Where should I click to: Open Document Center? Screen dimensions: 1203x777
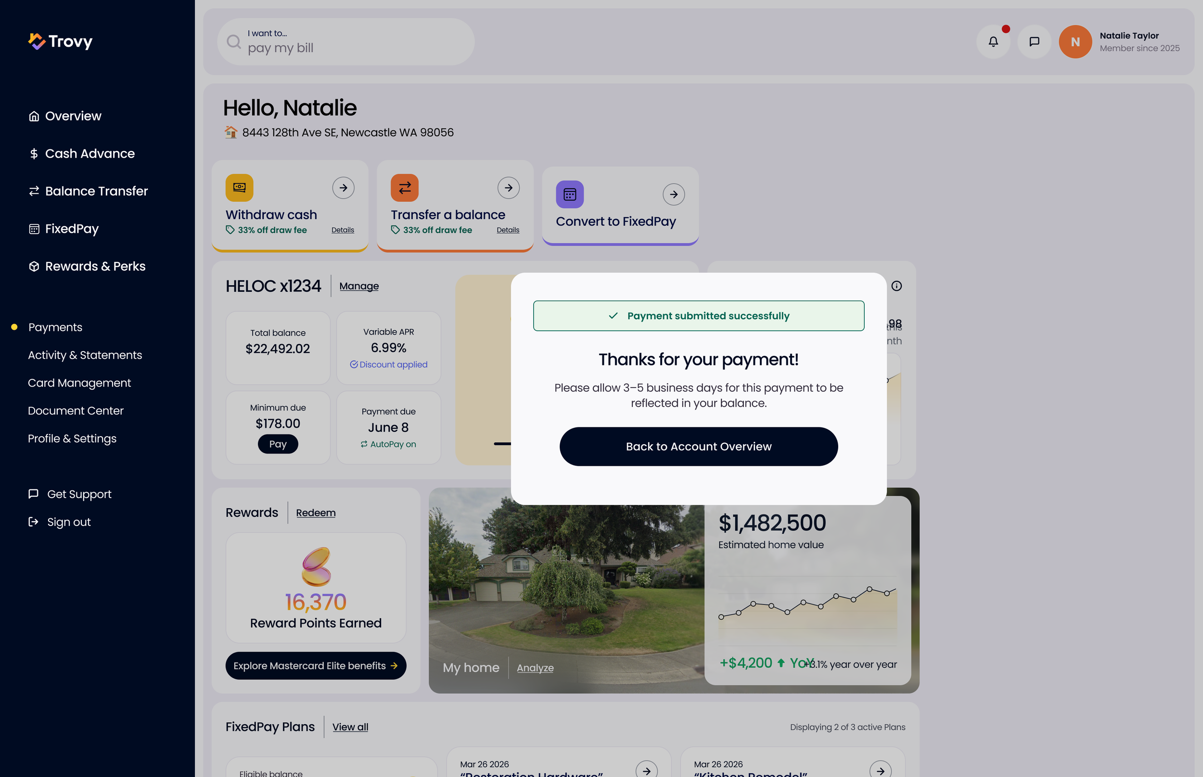tap(76, 411)
